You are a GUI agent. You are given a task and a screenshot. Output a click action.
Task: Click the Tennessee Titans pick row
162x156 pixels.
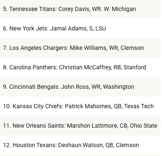click(80, 9)
